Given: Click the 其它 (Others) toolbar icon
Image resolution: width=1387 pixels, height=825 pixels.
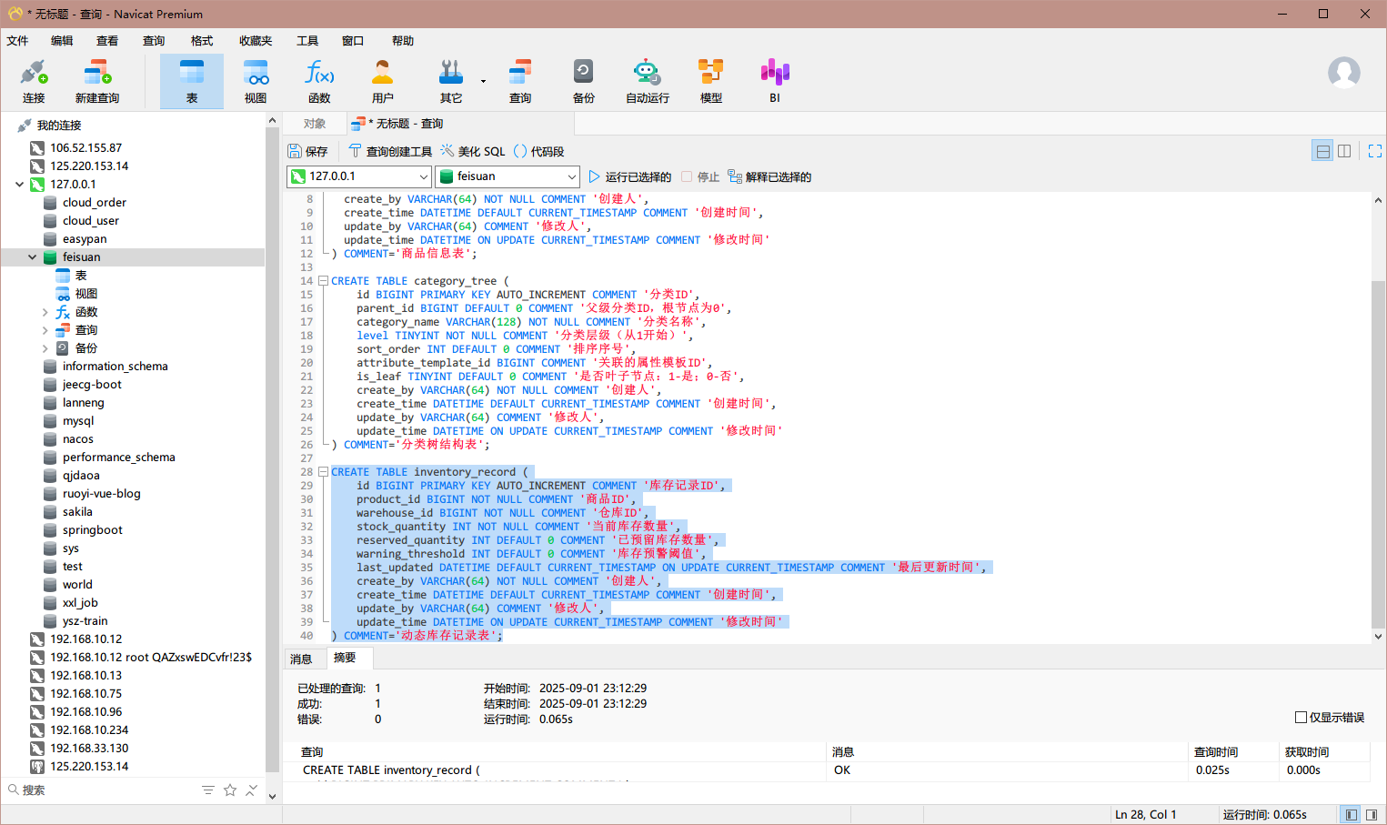Looking at the screenshot, I should [x=451, y=81].
